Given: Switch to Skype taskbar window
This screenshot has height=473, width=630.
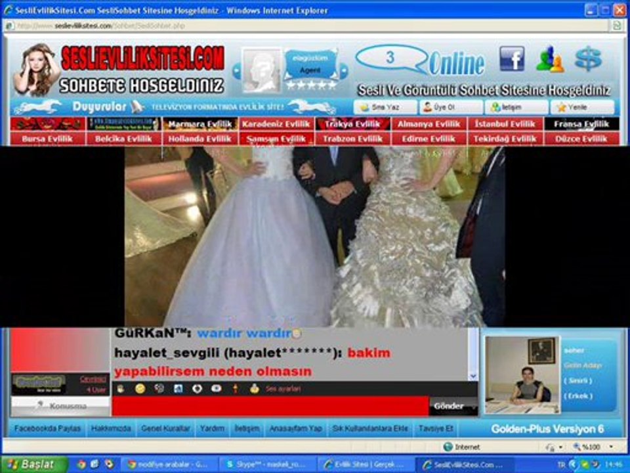Looking at the screenshot, I should [x=266, y=465].
